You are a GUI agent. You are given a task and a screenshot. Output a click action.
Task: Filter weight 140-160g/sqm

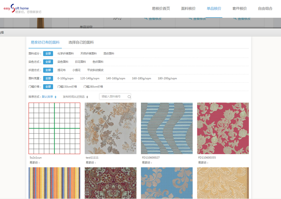(x=116, y=78)
